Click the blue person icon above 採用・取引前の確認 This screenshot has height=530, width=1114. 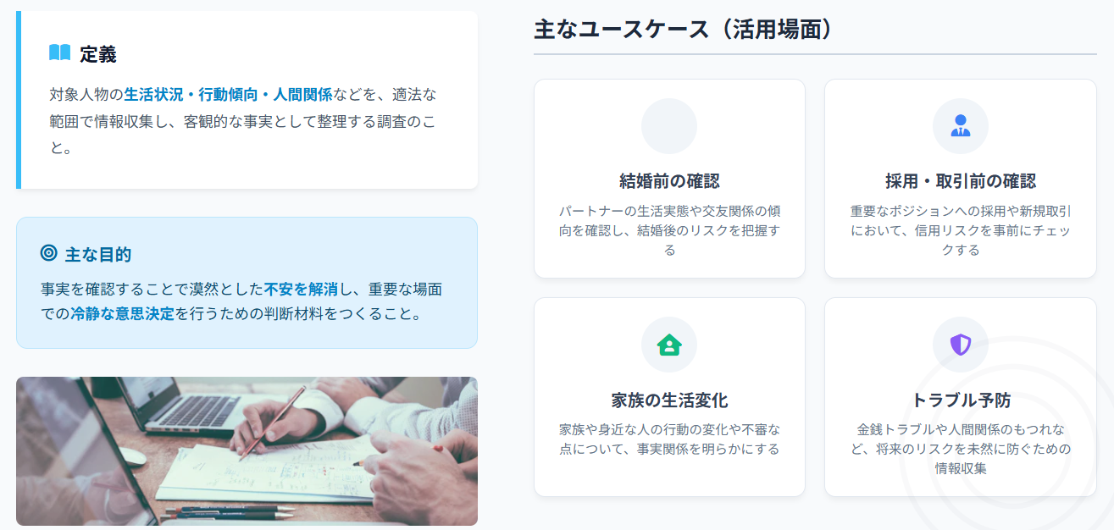click(960, 126)
